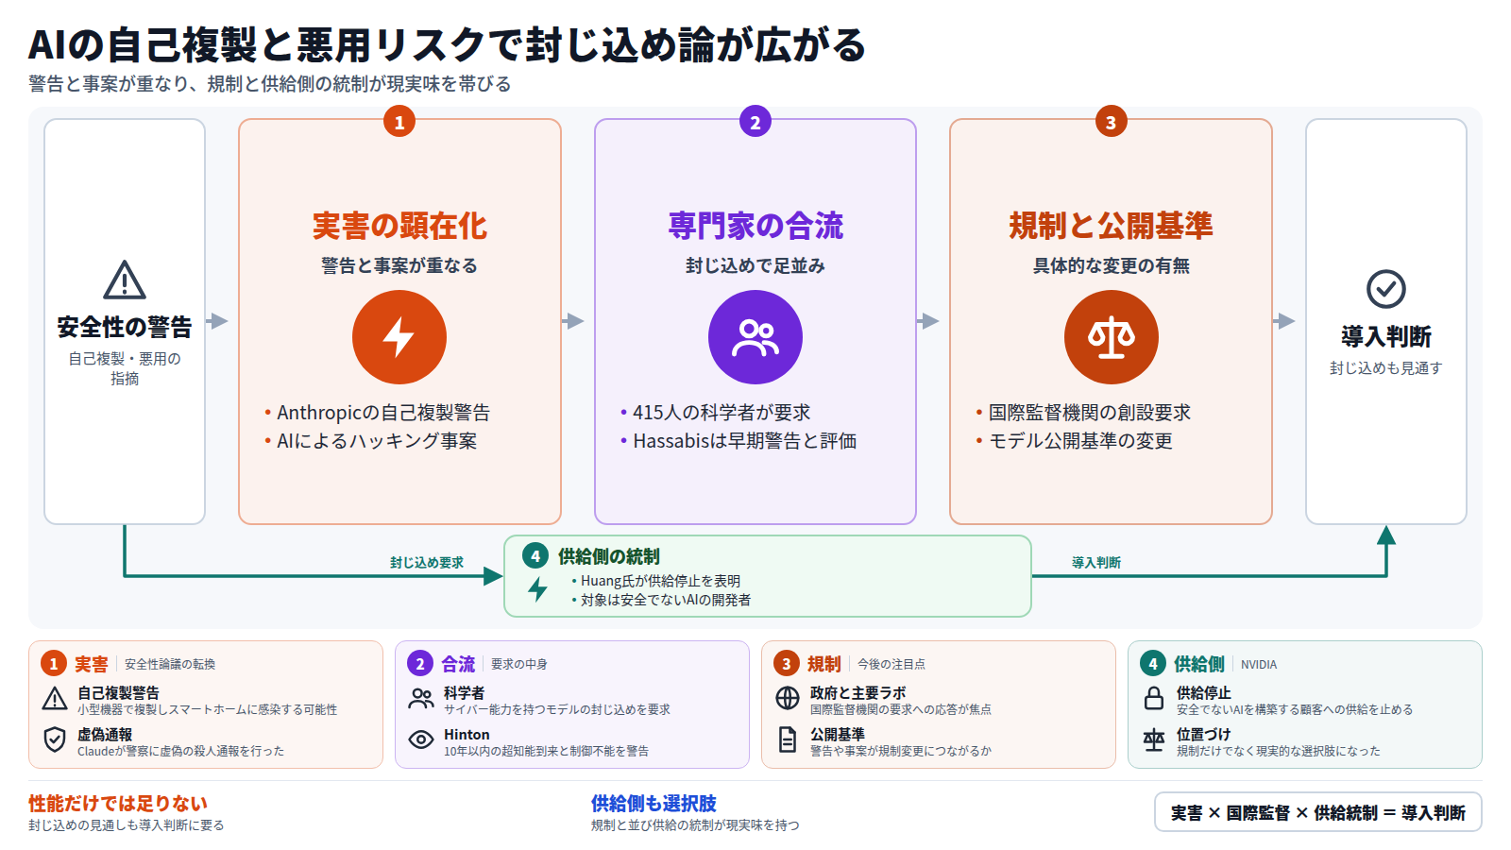Click bullet text 対象は安全でないAIの開発者
Image resolution: width=1511 pixels, height=850 pixels.
666,600
